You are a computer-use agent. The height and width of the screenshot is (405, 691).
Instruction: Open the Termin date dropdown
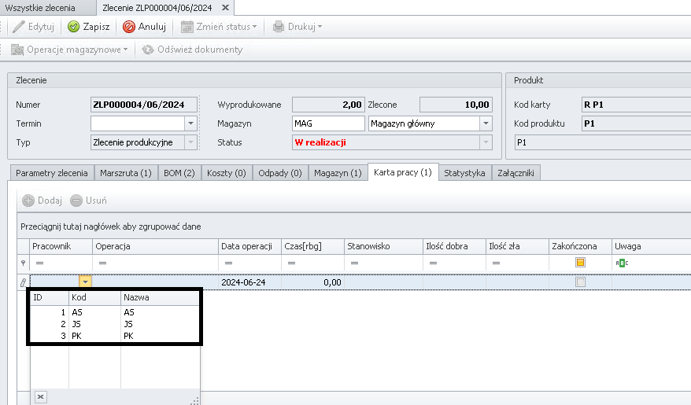tap(190, 123)
